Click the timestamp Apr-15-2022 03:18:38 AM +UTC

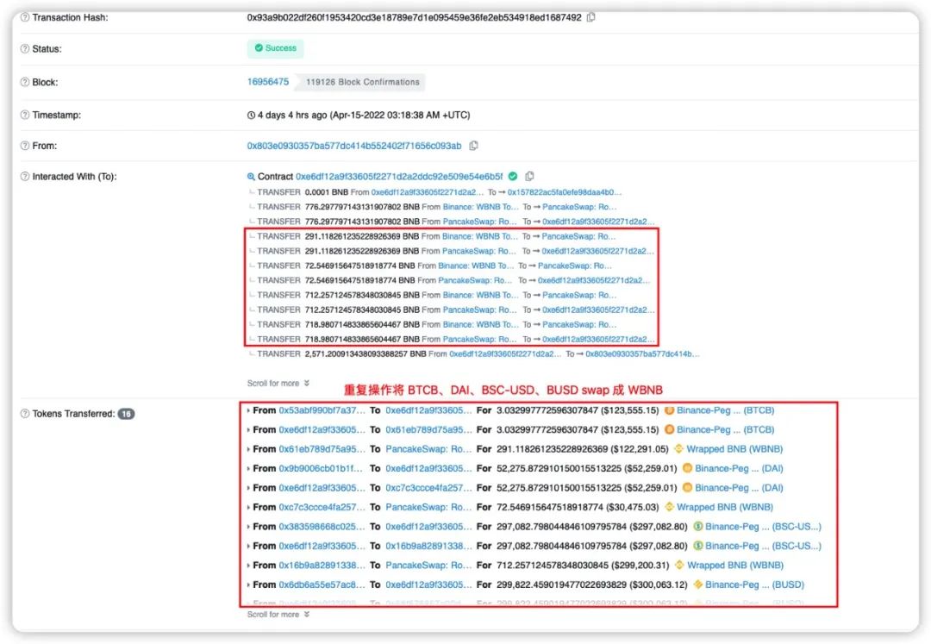click(400, 115)
